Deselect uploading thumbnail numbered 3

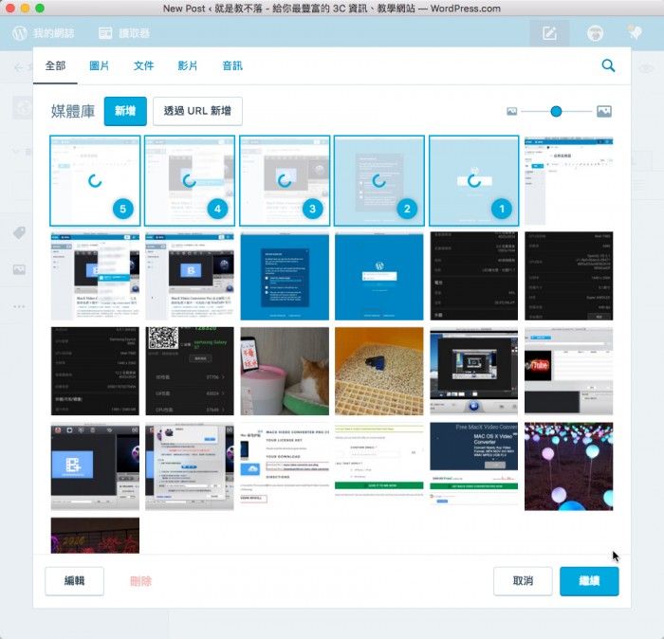pos(285,181)
